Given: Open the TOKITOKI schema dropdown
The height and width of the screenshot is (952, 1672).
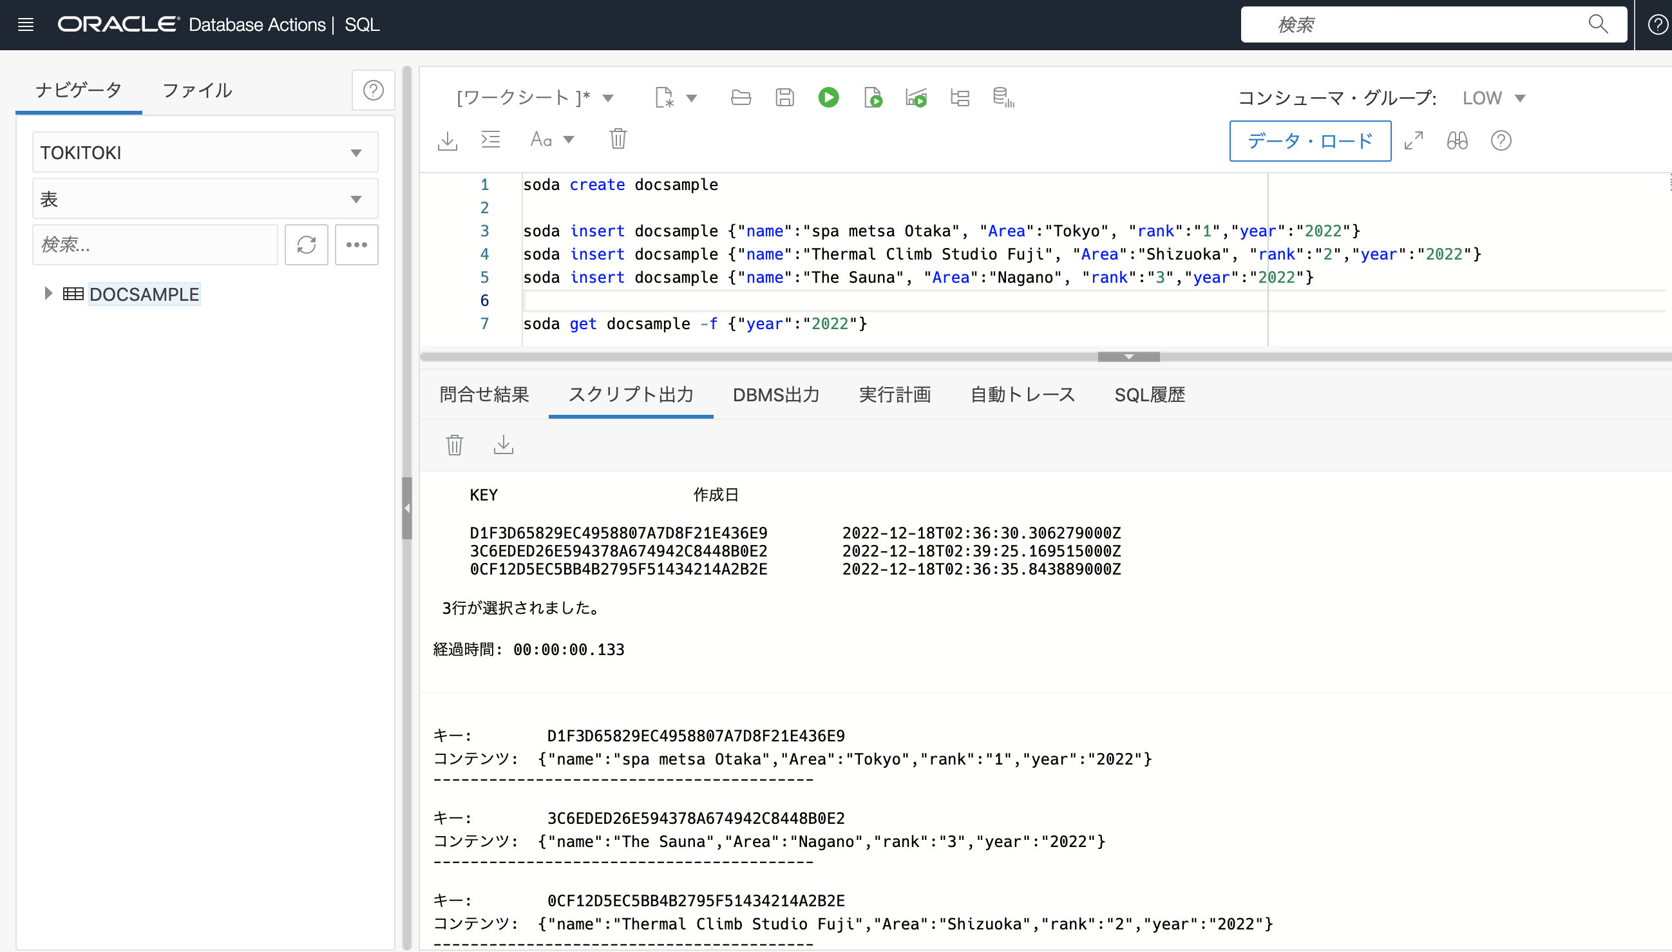Looking at the screenshot, I should coord(356,153).
